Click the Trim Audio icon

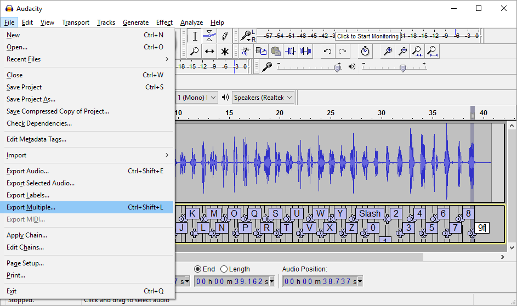pos(291,51)
